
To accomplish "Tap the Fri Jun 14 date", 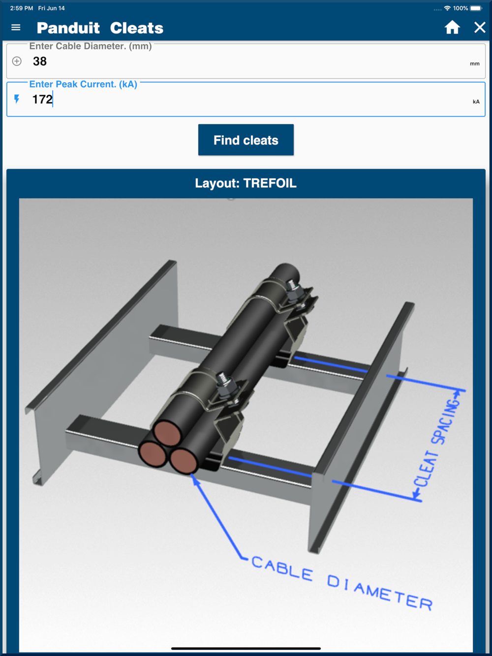I will (x=52, y=8).
